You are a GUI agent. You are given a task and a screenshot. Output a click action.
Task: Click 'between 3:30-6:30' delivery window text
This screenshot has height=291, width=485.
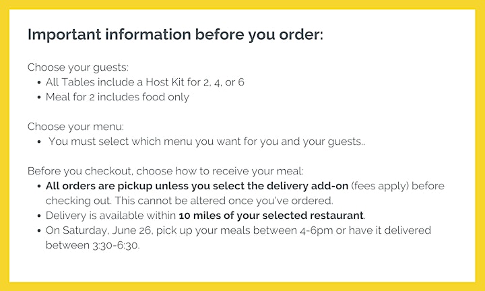pyautogui.click(x=93, y=246)
